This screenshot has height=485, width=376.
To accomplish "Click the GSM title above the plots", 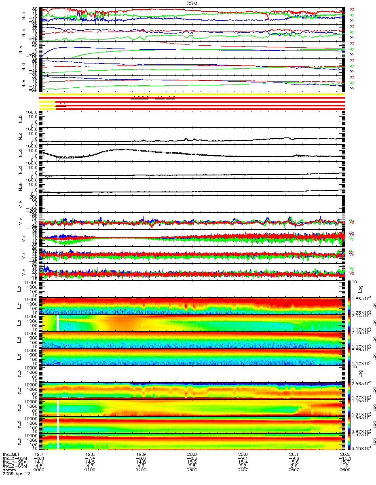I will coord(192,3).
